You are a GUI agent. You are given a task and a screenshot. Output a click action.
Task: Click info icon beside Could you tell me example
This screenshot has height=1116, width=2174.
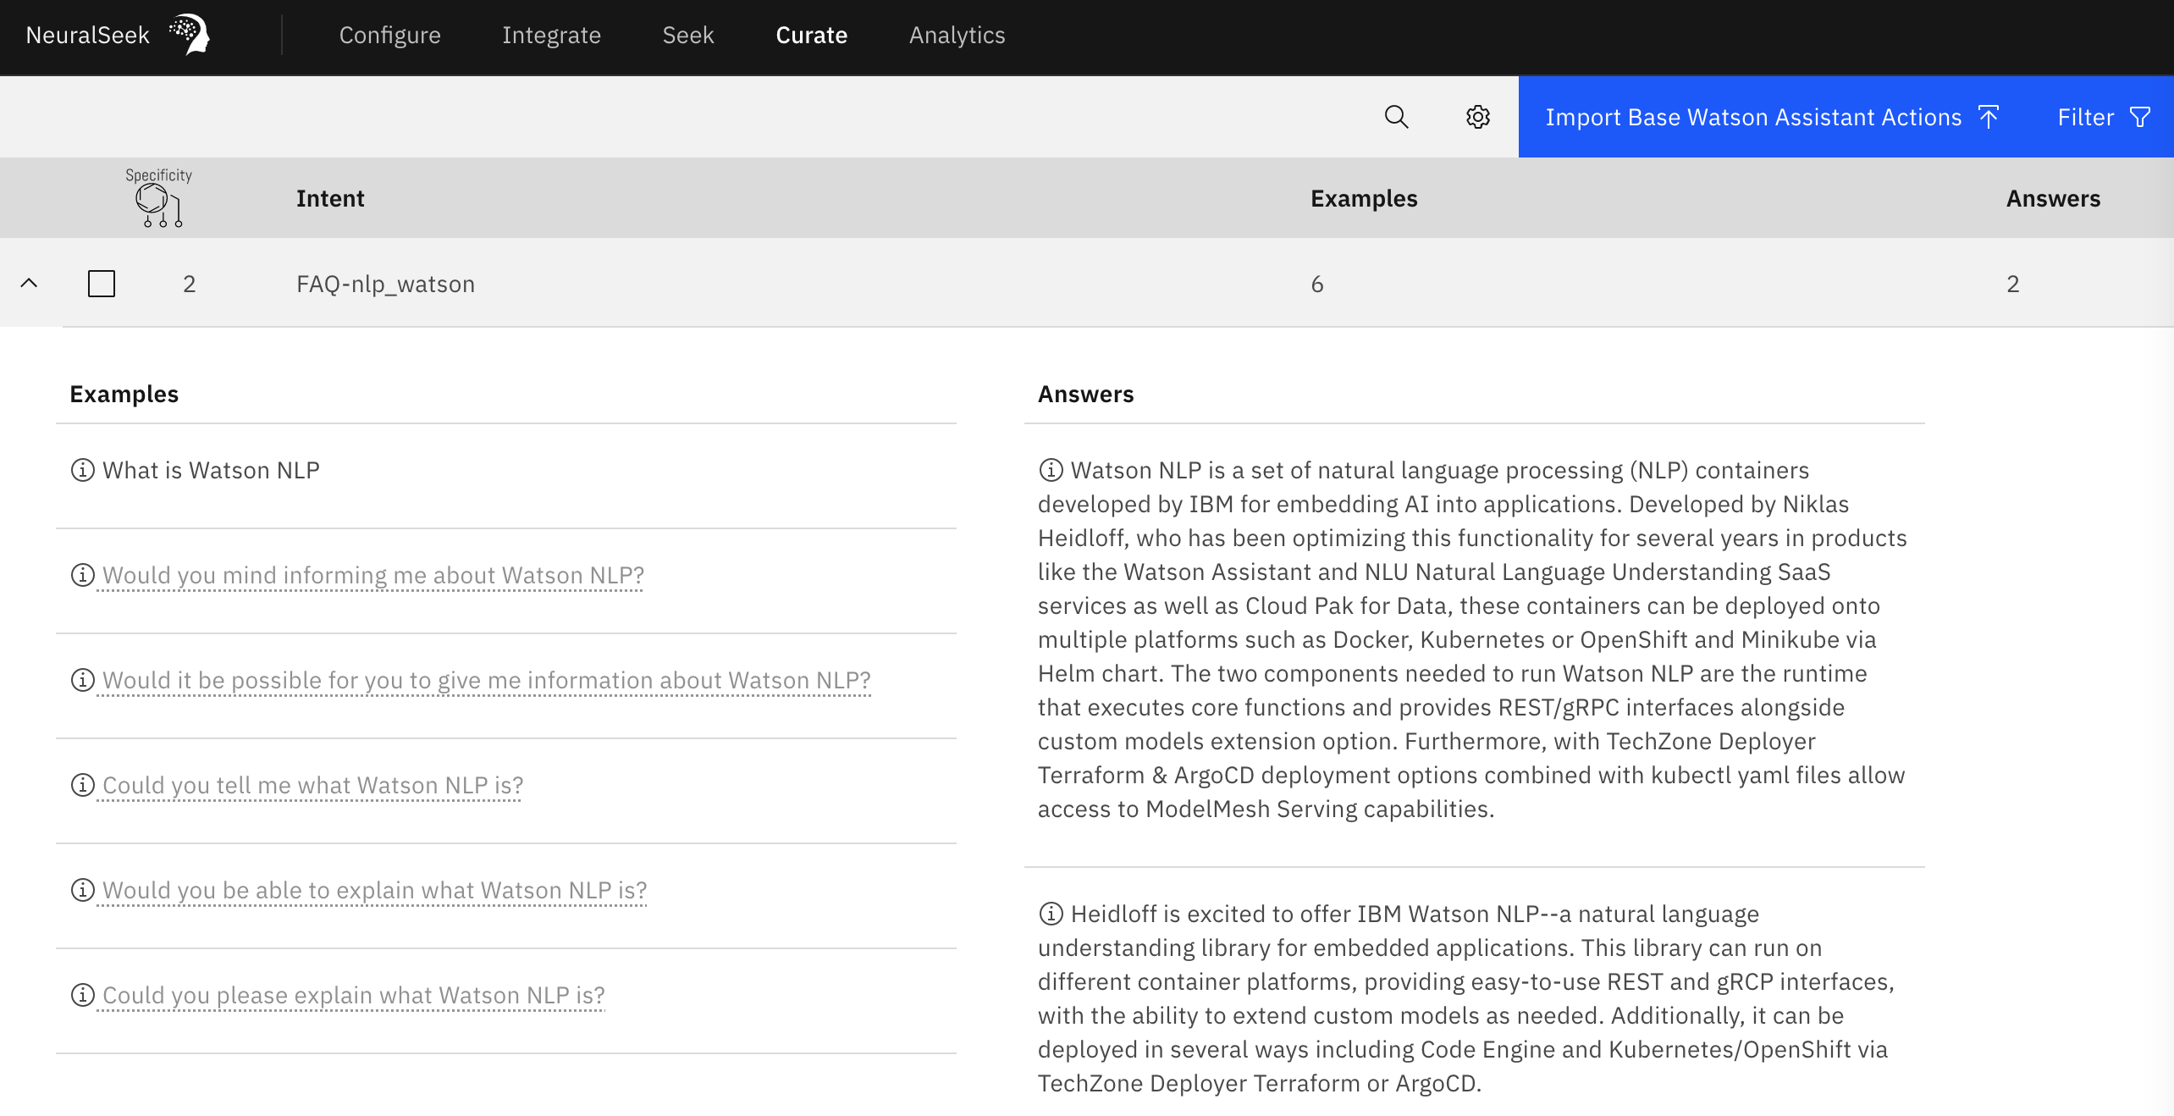(x=82, y=785)
